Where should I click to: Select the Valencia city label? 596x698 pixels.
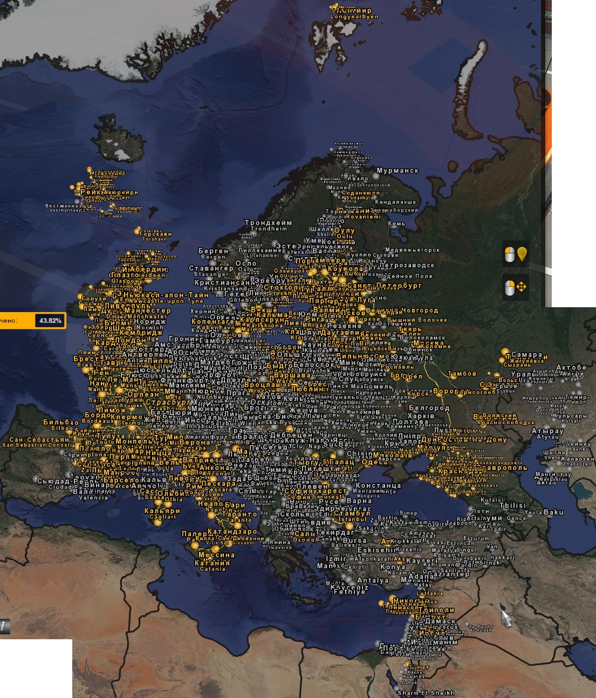pyautogui.click(x=93, y=497)
